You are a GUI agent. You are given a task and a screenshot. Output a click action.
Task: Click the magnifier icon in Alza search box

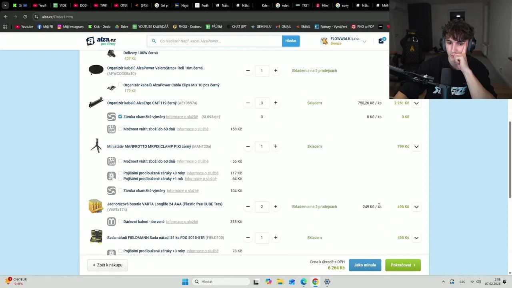(x=154, y=41)
